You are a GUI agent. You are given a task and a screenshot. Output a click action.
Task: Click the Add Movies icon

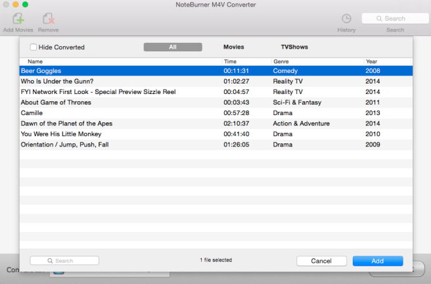click(x=18, y=19)
